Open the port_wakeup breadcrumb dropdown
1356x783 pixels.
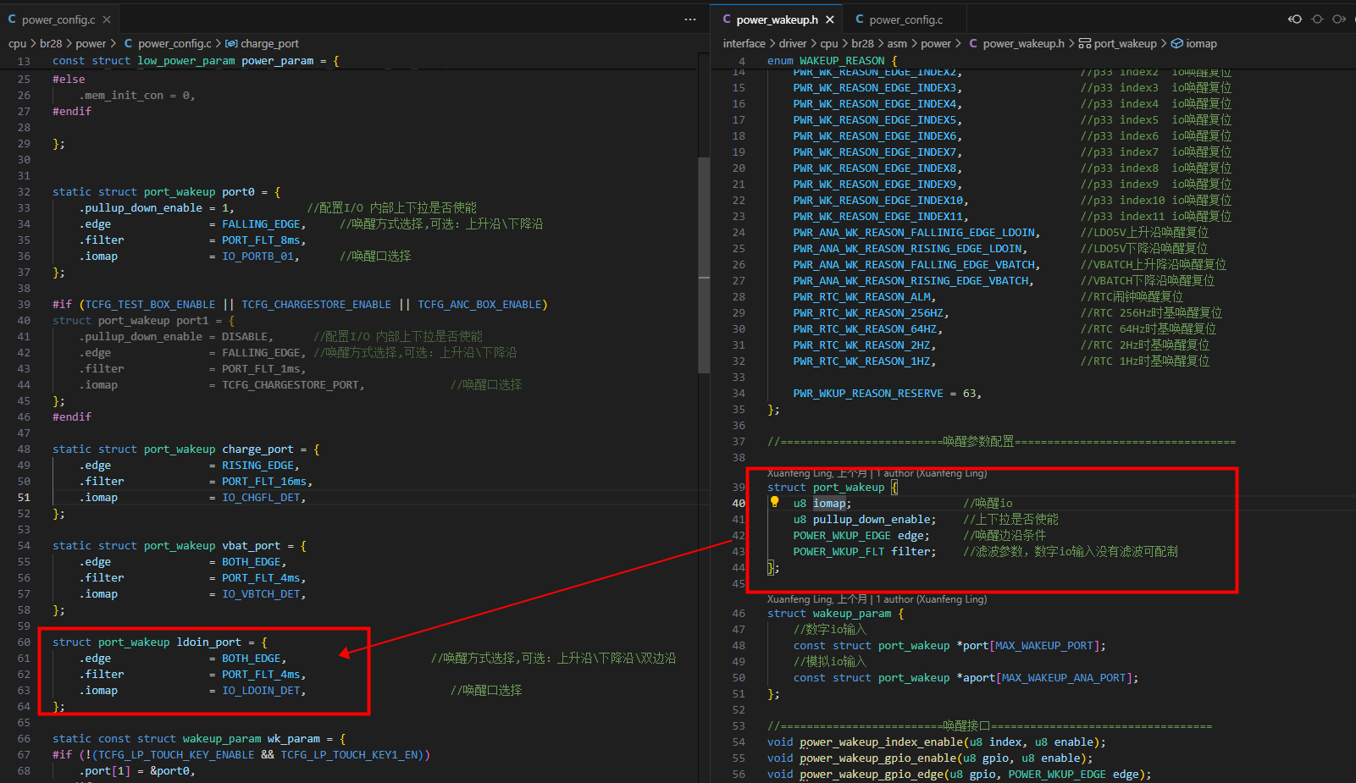pos(1125,43)
